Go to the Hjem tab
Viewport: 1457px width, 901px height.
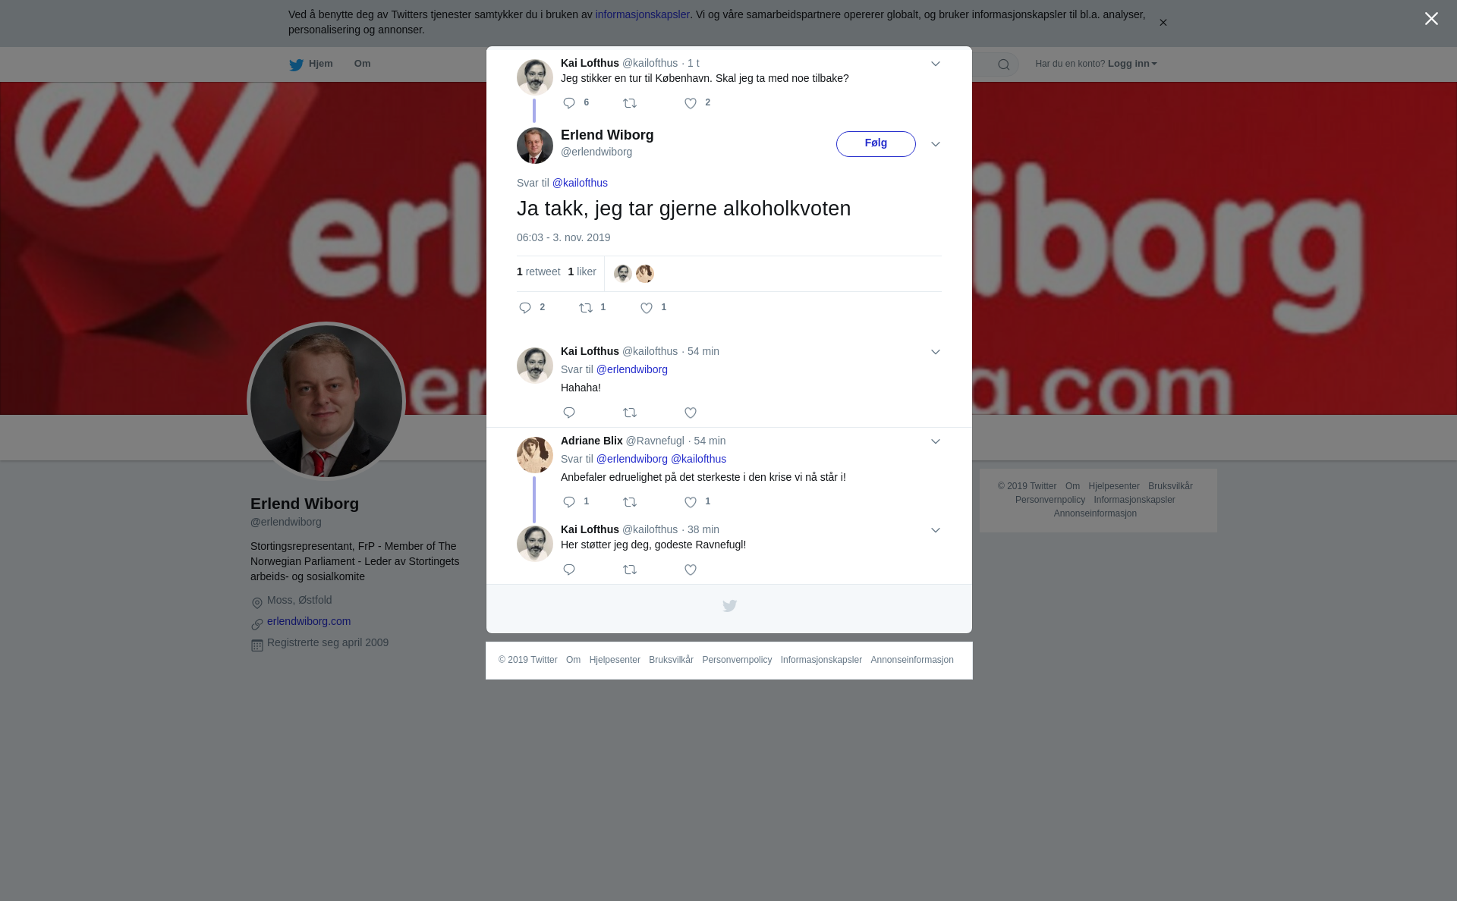311,64
